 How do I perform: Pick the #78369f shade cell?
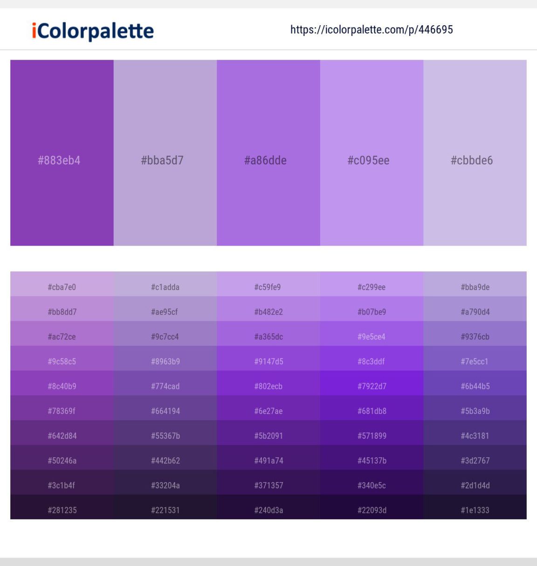[x=62, y=411]
